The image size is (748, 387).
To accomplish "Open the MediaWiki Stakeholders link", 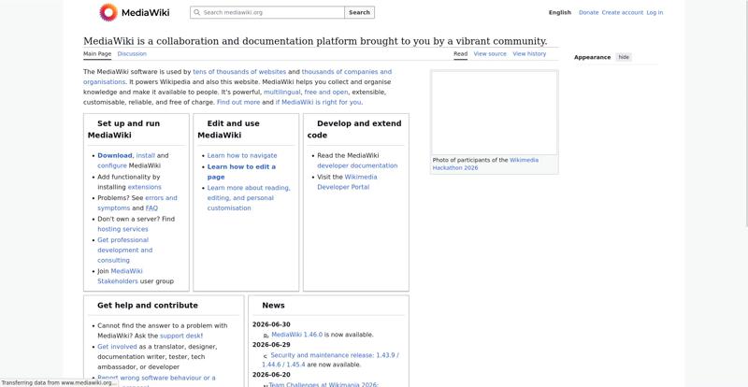I will [x=120, y=276].
